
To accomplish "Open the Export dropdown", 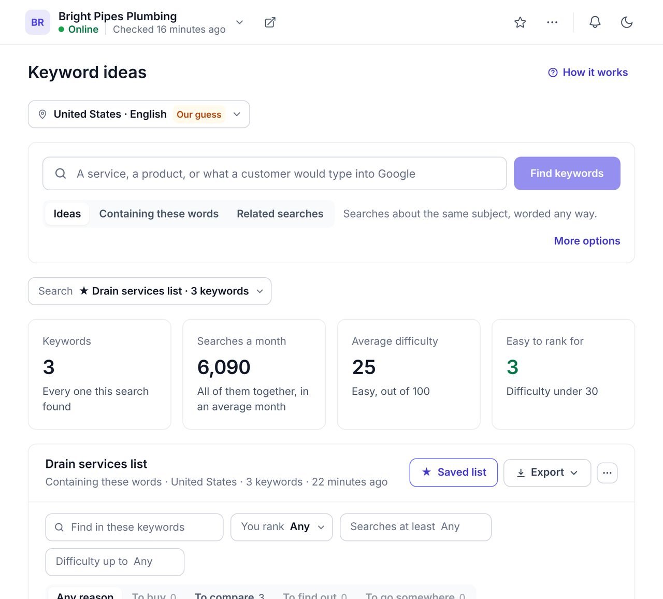I will coord(547,473).
